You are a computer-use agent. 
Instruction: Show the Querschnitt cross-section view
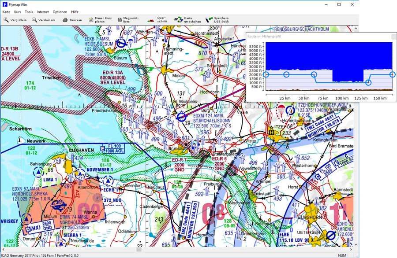157,20
